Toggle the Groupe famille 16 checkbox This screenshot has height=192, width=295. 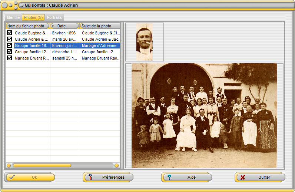10,46
